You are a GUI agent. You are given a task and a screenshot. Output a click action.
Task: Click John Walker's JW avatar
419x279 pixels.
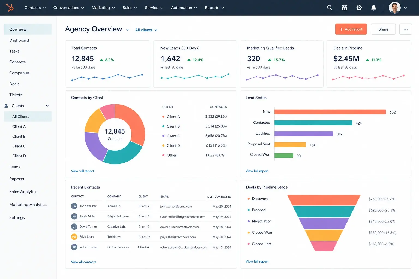pyautogui.click(x=74, y=206)
